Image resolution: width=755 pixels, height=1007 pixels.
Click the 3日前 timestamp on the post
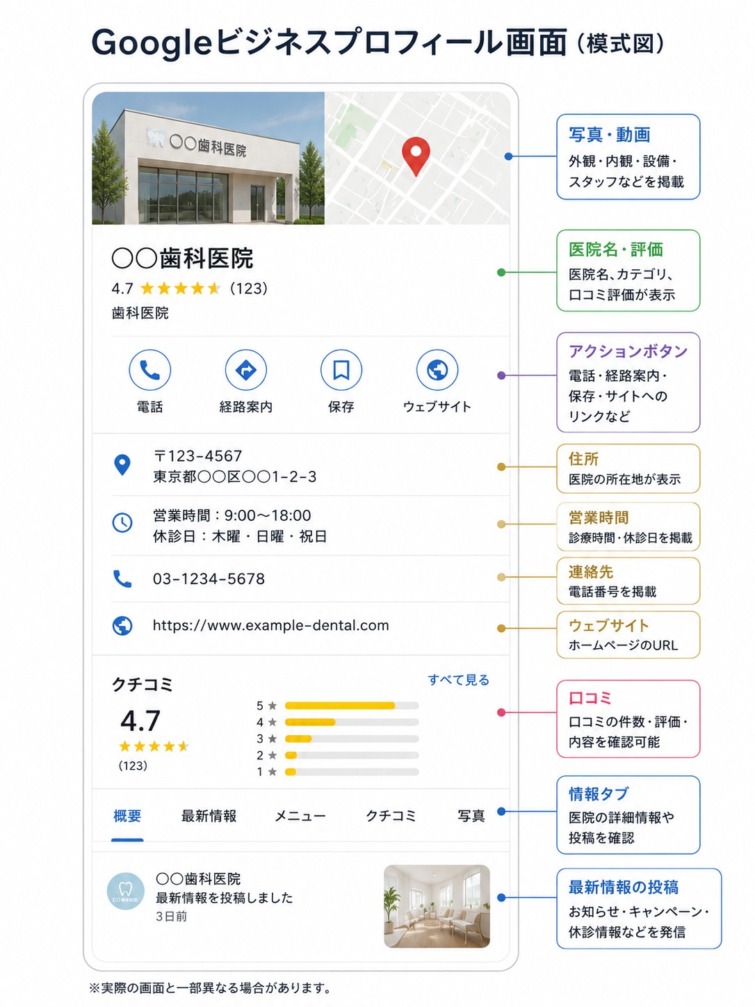171,917
